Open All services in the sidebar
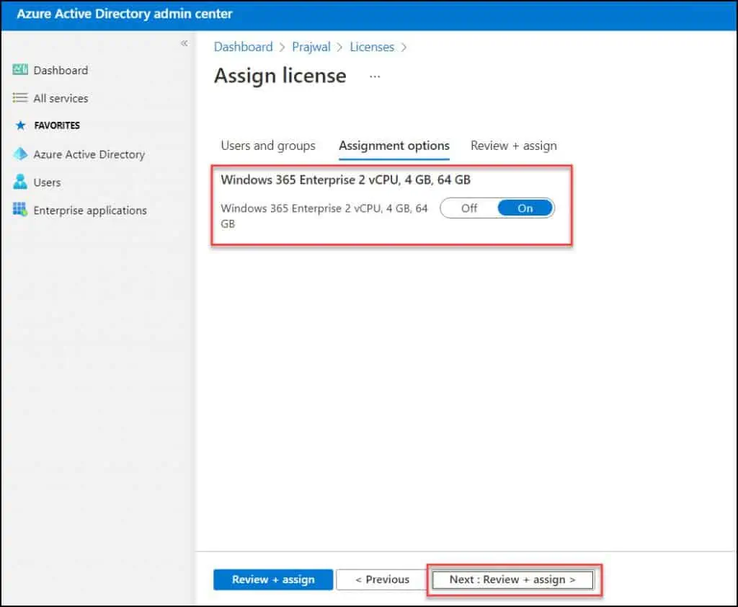 pos(61,99)
